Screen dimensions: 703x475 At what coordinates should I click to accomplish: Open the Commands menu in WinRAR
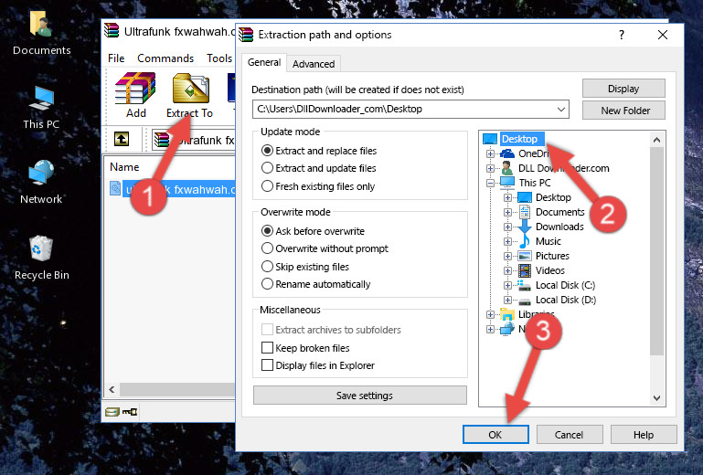click(165, 58)
